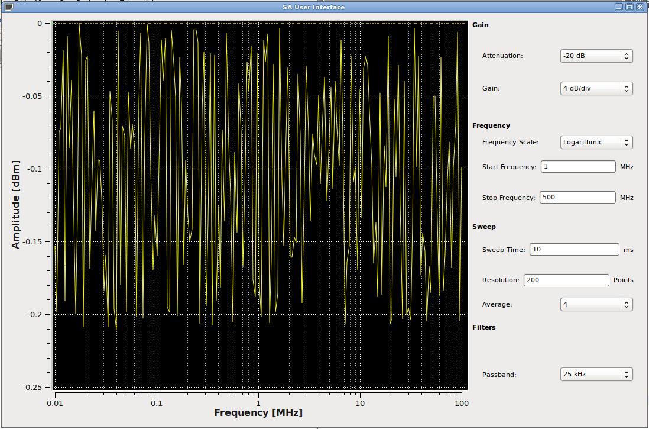Expand the Average dropdown set to 4
The image size is (649, 429).
596,304
